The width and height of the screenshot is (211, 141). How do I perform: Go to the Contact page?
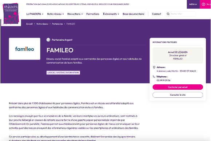(156, 14)
